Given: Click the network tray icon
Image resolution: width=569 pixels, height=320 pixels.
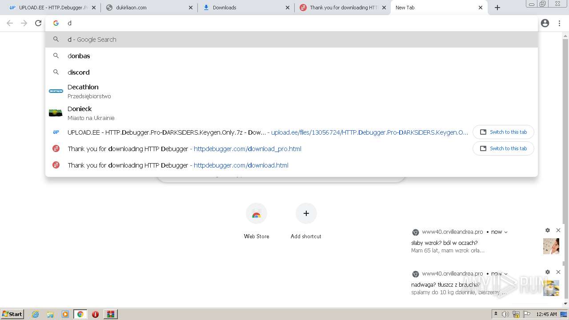Looking at the screenshot, I should [x=517, y=314].
